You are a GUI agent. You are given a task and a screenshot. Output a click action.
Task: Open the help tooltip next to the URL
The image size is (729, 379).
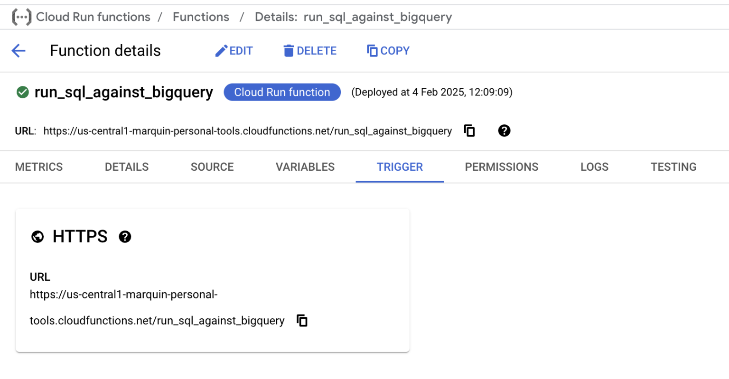(504, 131)
